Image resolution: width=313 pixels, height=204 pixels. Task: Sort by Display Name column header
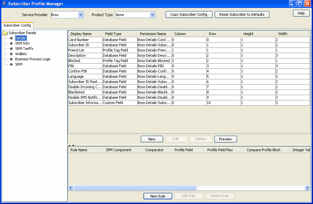point(85,34)
